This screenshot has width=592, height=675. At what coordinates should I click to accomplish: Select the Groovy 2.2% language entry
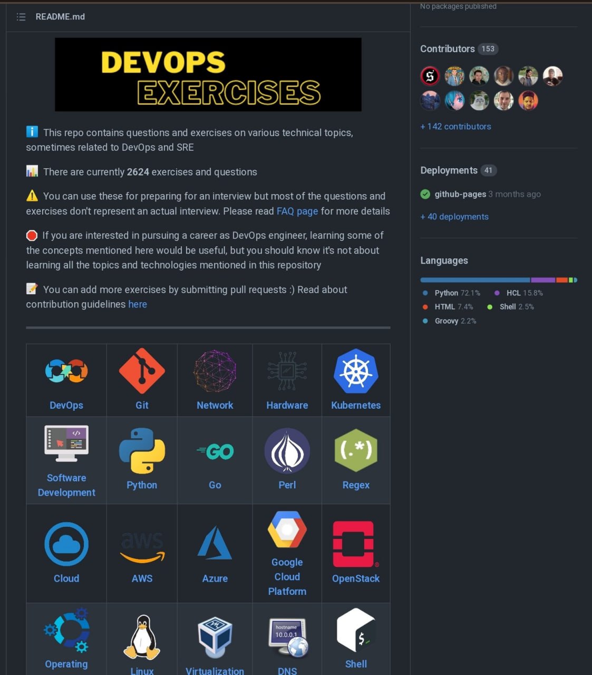click(449, 321)
